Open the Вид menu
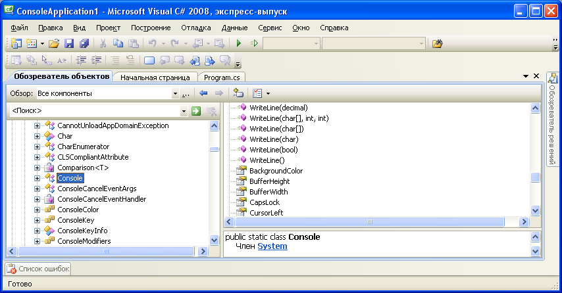The image size is (562, 293). tap(79, 28)
